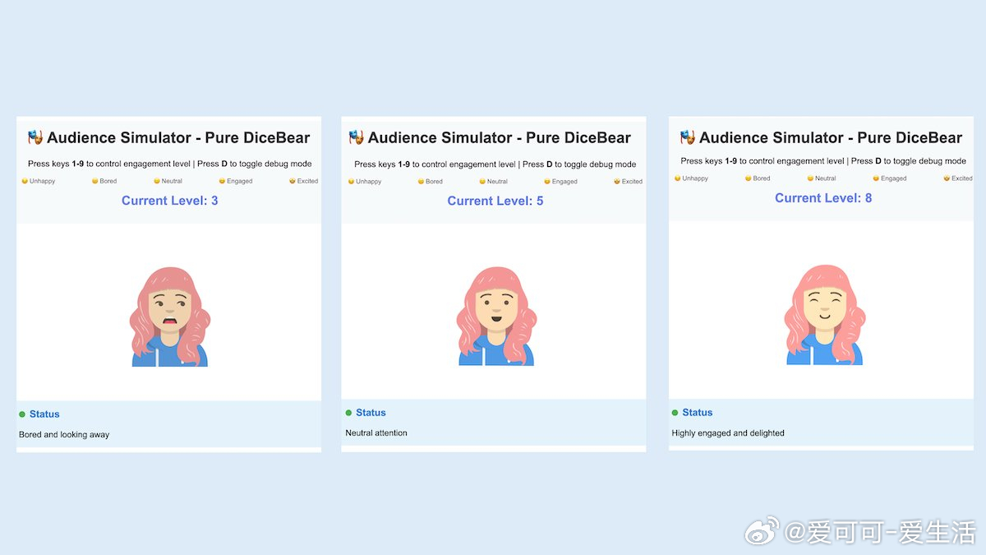
Task: Click the Audience Simulator title in Level 3 panel
Action: [x=178, y=137]
